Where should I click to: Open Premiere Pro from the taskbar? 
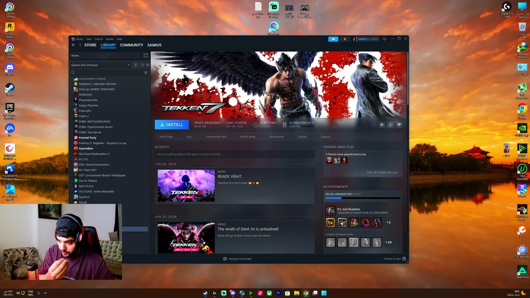coord(278,293)
